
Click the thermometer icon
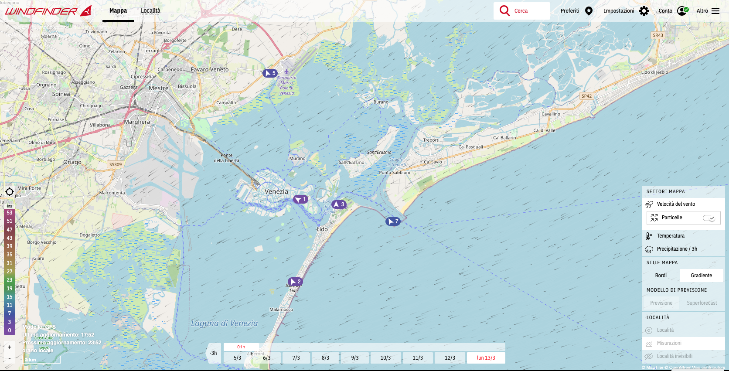pos(649,236)
